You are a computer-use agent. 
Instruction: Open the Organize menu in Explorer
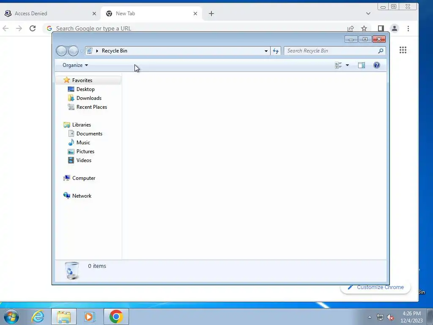click(x=75, y=65)
